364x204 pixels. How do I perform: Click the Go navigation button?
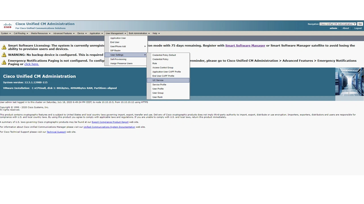point(360,24)
